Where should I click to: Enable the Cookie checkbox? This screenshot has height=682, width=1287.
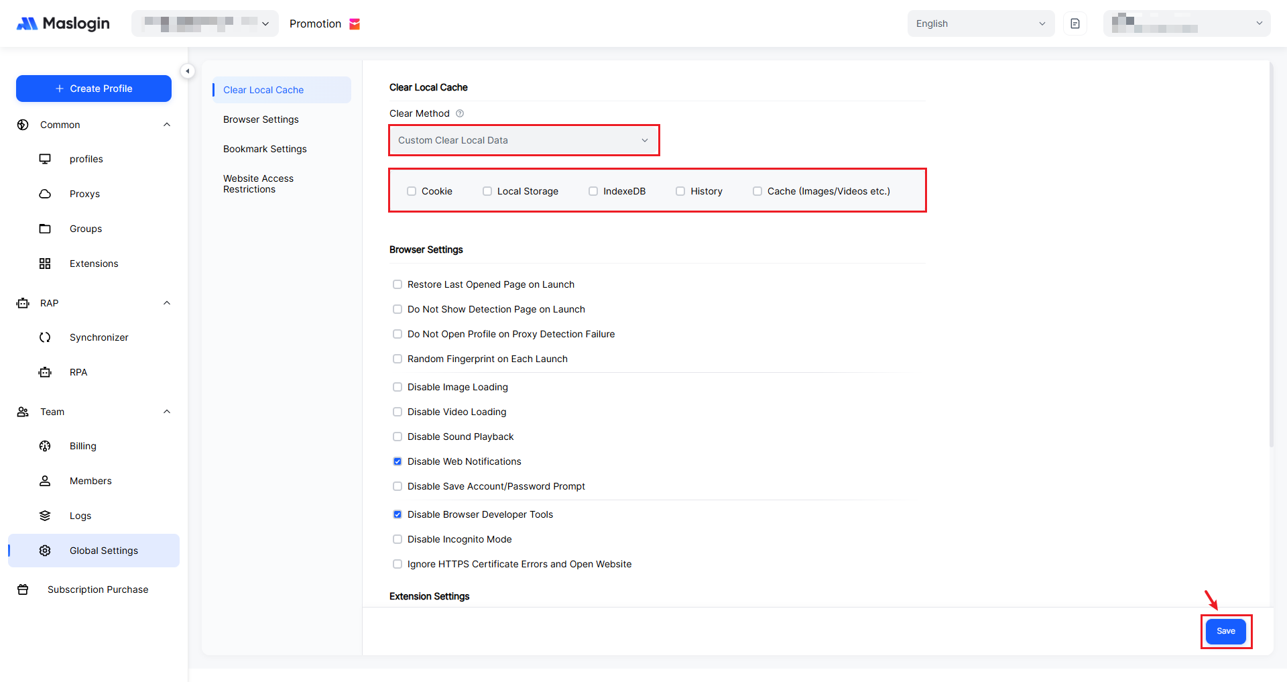[x=412, y=191]
